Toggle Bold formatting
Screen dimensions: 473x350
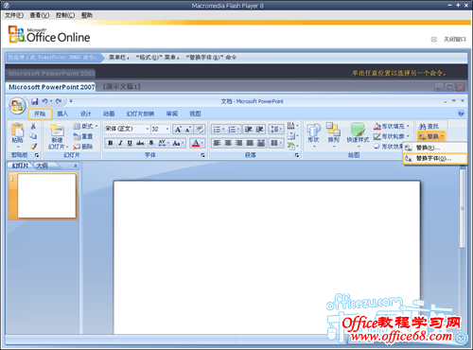click(x=111, y=143)
